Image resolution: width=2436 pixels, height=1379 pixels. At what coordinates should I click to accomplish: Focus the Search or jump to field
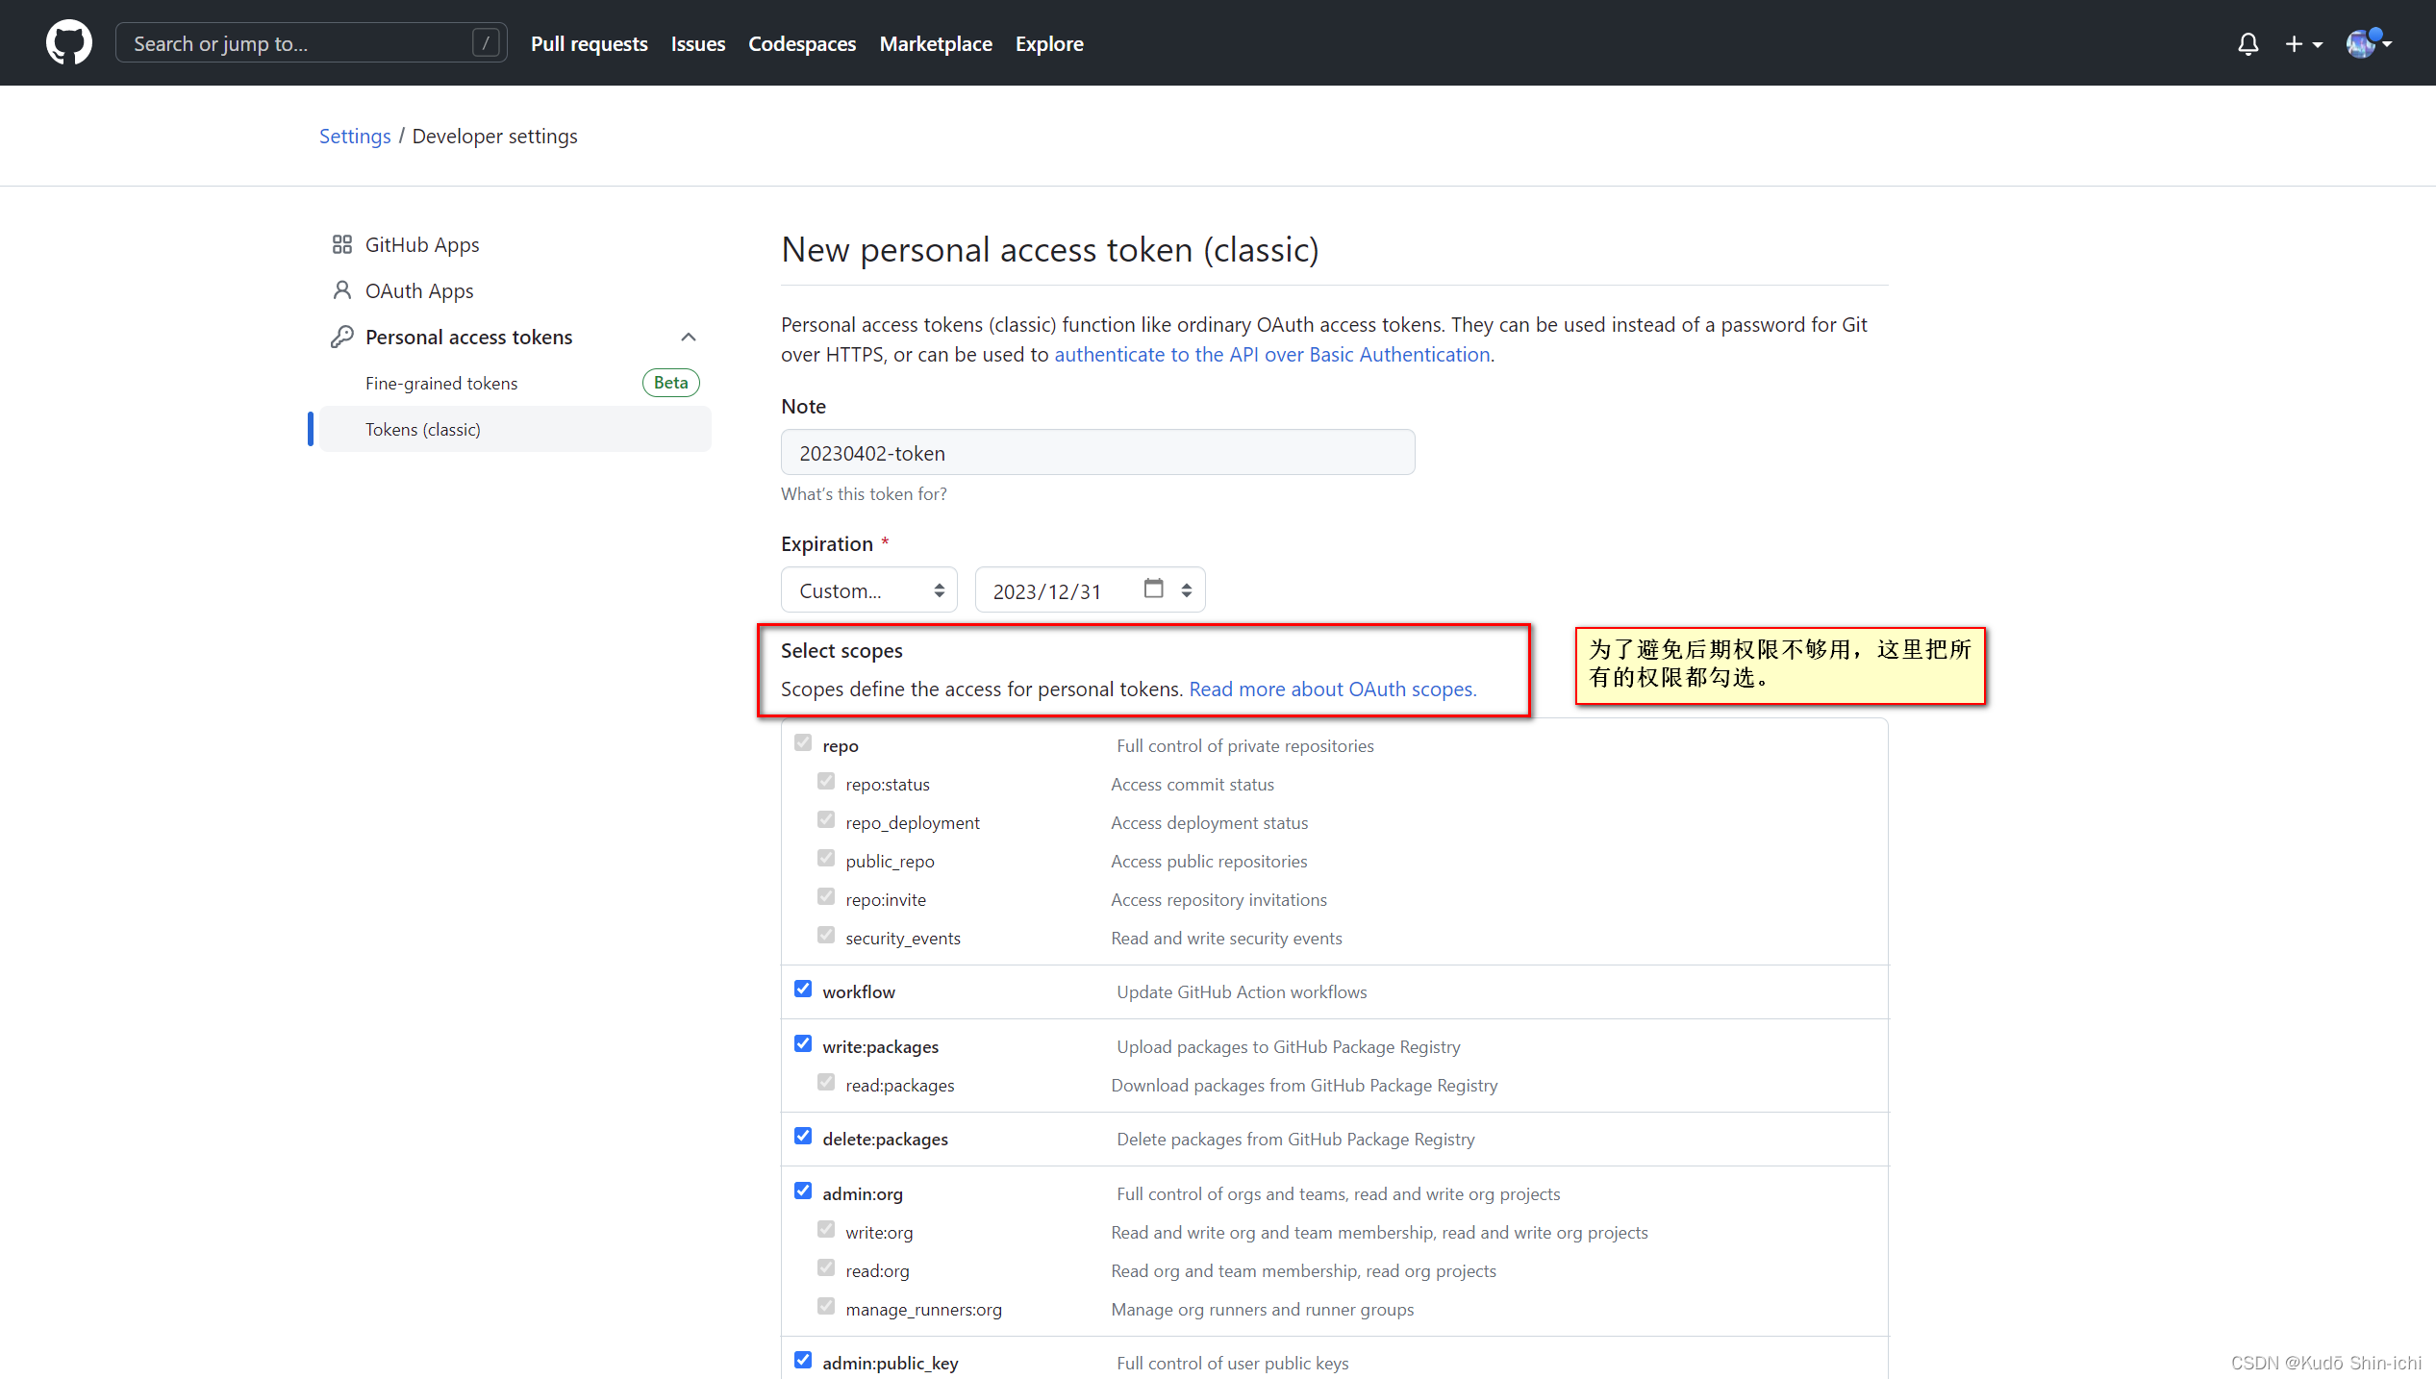(x=312, y=43)
